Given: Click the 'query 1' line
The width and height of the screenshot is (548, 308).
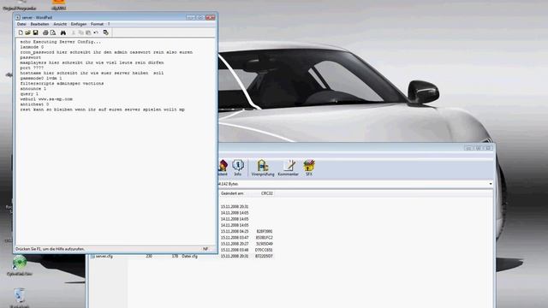Looking at the screenshot, I should pyautogui.click(x=29, y=94).
